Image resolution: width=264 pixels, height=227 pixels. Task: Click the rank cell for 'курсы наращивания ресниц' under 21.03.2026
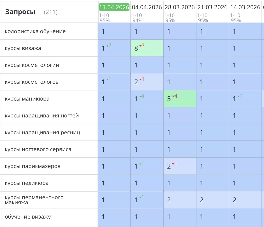pos(212,132)
